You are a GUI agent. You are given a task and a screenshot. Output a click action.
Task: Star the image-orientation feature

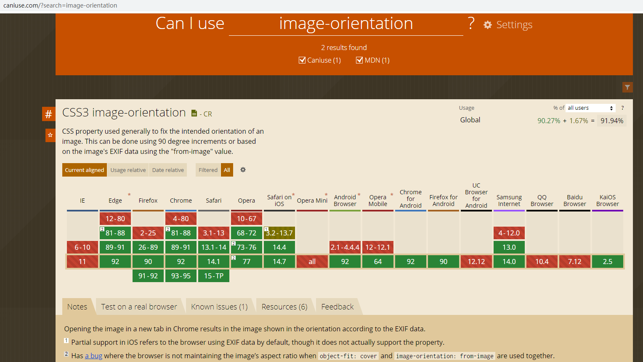(x=50, y=135)
